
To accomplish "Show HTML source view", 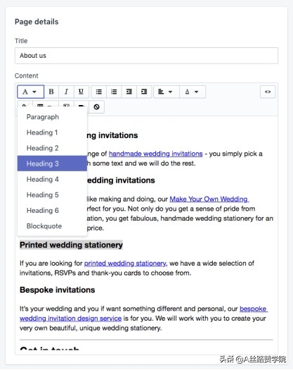I will coord(268,92).
